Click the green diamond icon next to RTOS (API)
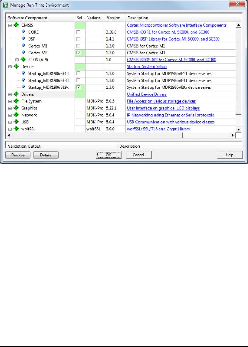248x347 pixels. [23, 59]
